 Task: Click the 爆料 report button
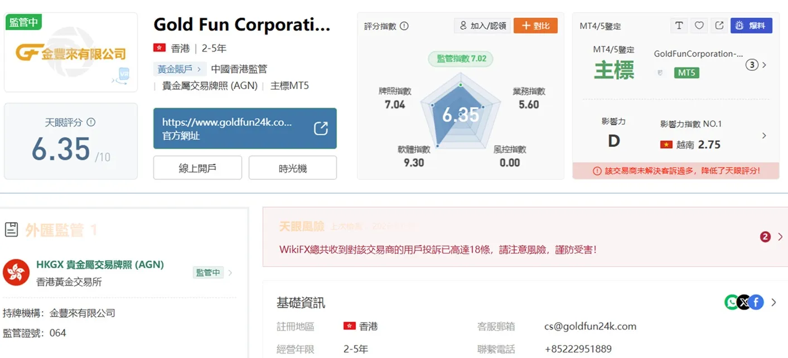(751, 26)
